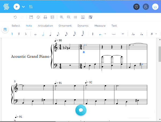Select the half note duration

tap(43, 34)
